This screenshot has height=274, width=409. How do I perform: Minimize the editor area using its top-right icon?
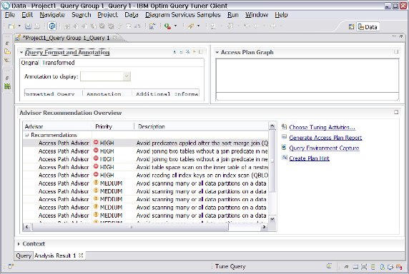coord(395,36)
